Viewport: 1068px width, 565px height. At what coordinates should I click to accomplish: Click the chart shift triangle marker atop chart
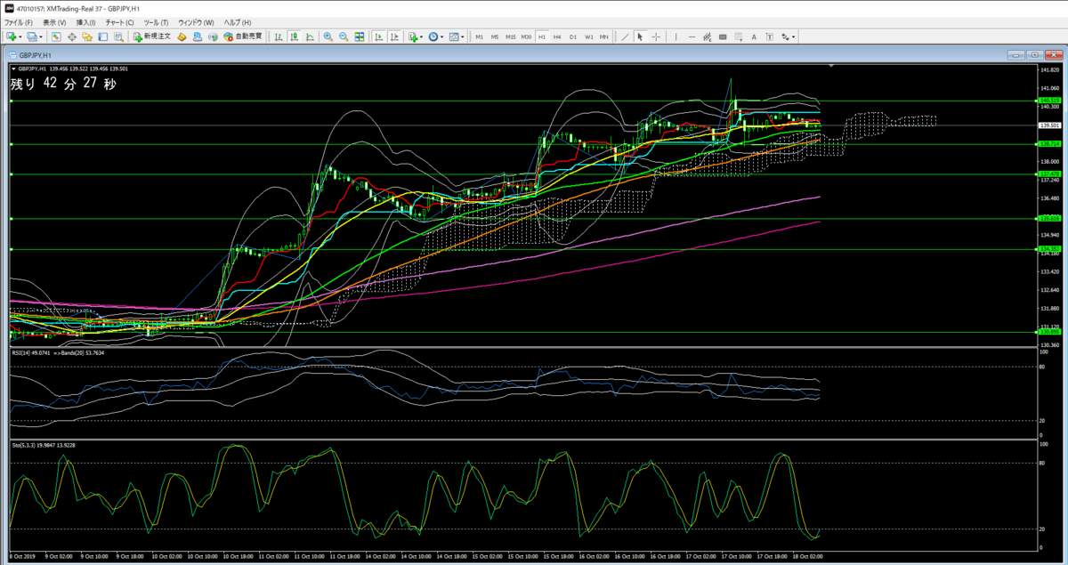point(831,68)
